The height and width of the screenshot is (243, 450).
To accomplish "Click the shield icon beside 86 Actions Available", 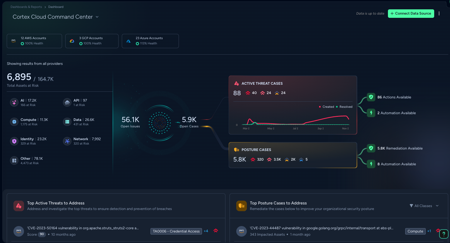I will (x=371, y=97).
